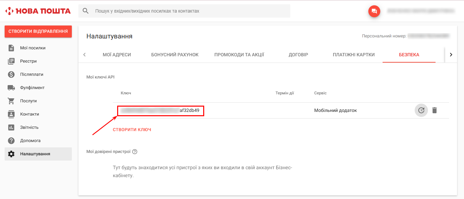Click the help icon near trusted devices
This screenshot has width=464, height=199.
click(135, 152)
